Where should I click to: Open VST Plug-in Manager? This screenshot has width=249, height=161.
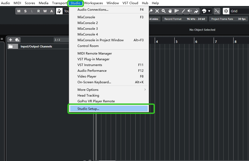coord(109,59)
